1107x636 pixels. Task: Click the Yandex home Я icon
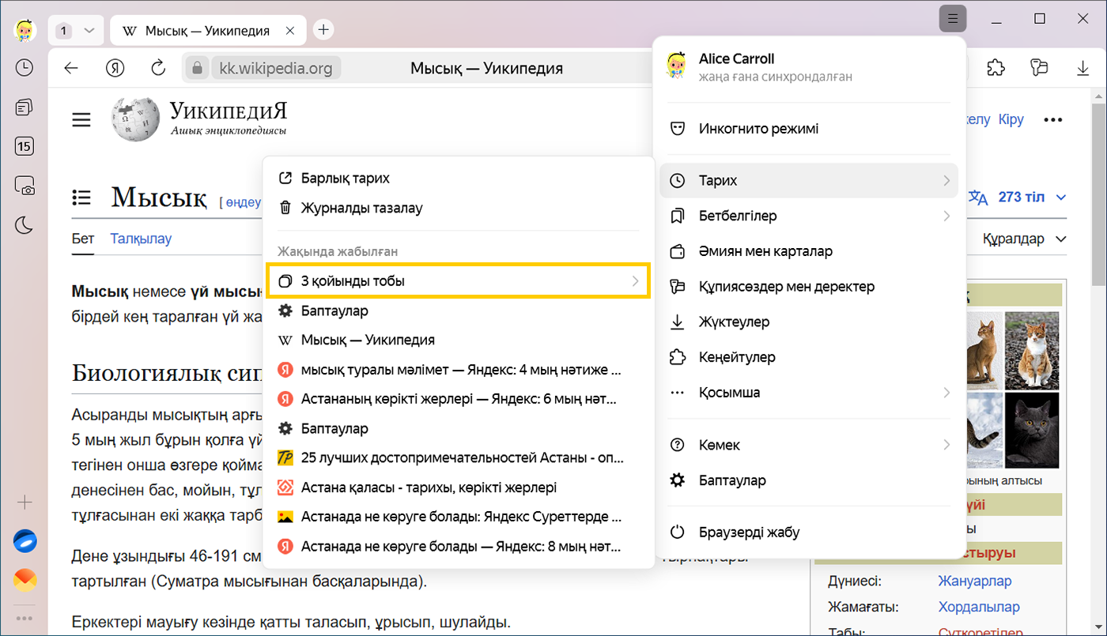pos(115,68)
